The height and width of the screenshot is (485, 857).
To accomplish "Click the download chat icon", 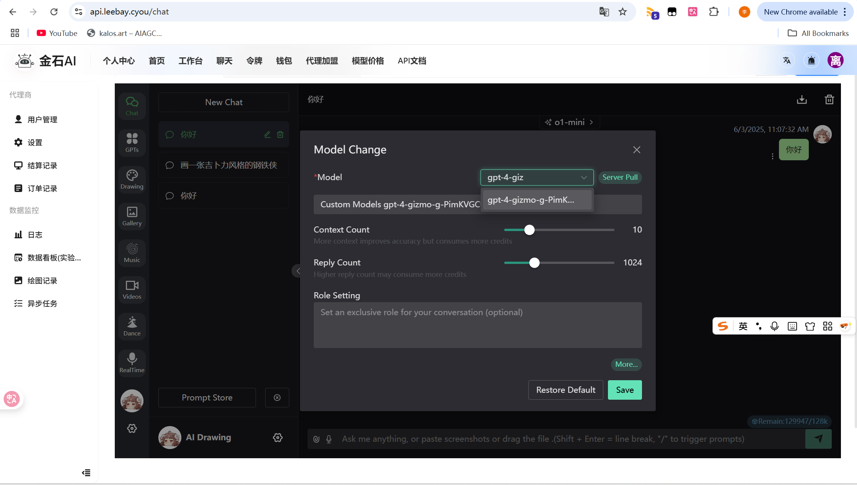I will click(802, 100).
